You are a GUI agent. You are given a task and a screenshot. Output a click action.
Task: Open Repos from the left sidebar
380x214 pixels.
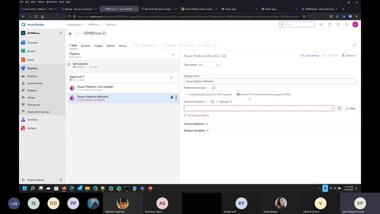30,59
